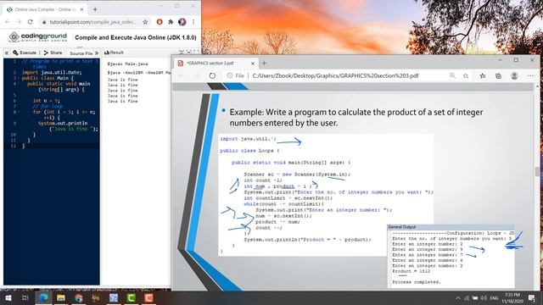Image resolution: width=543 pixels, height=305 pixels.
Task: Open the Source File tab
Action: [x=81, y=53]
